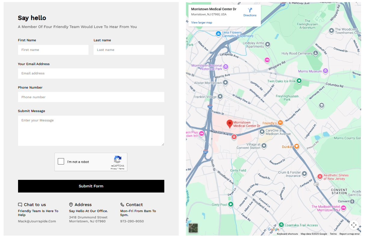The height and width of the screenshot is (238, 365).
Task: Click the Twin Oaks Ice Rink marker
Action: point(299,81)
